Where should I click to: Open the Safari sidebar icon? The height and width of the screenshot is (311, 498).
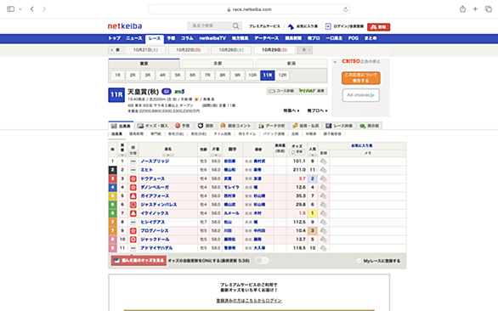coord(11,8)
